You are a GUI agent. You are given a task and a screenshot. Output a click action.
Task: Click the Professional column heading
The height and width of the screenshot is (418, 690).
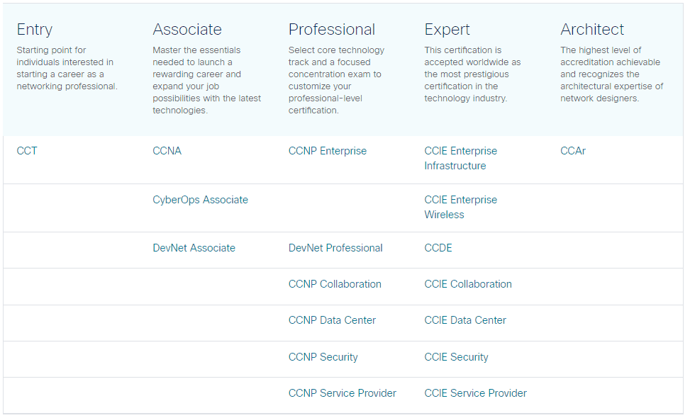(x=332, y=30)
